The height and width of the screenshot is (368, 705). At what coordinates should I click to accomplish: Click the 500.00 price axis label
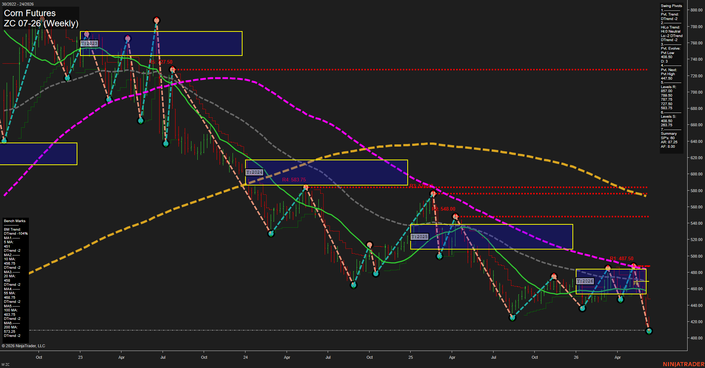pos(696,256)
